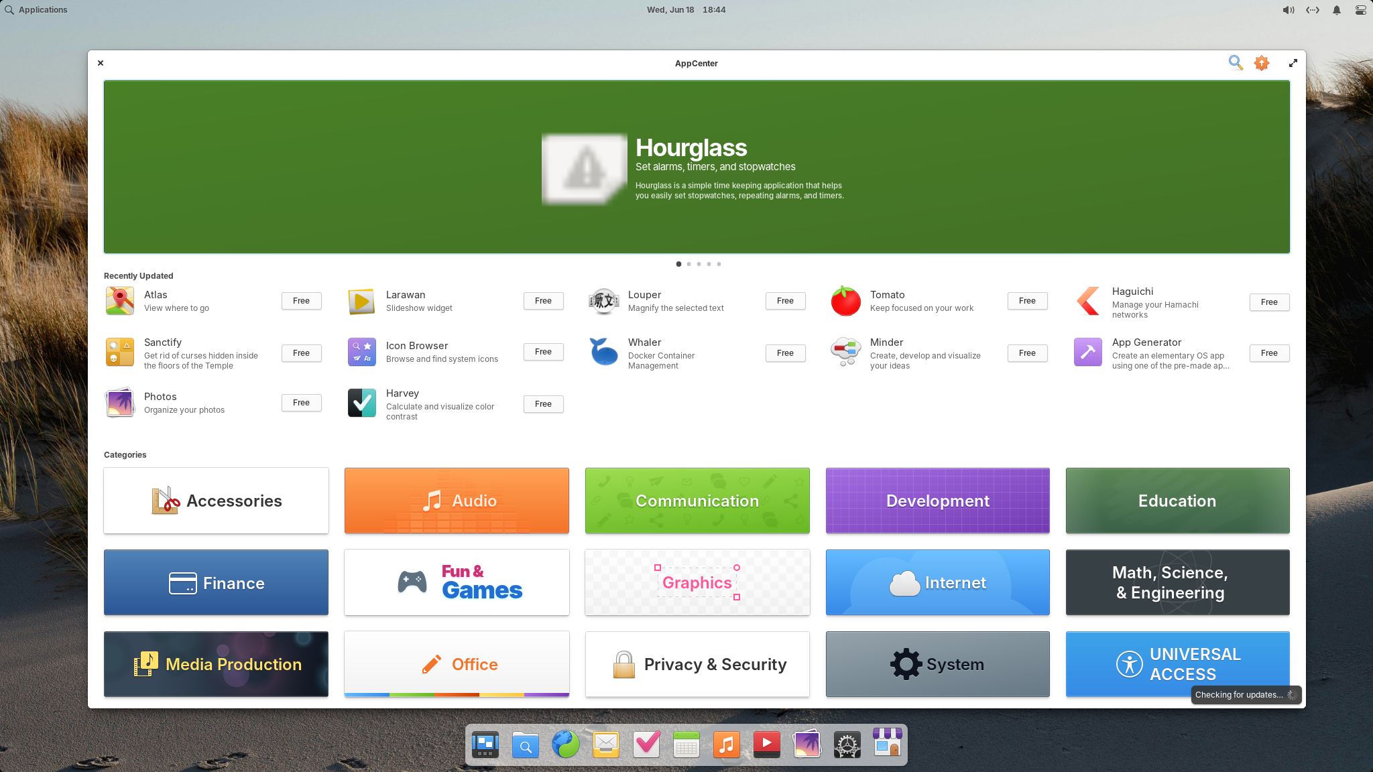Viewport: 1373px width, 772px height.
Task: Click the Minder mind-map icon
Action: coord(846,352)
